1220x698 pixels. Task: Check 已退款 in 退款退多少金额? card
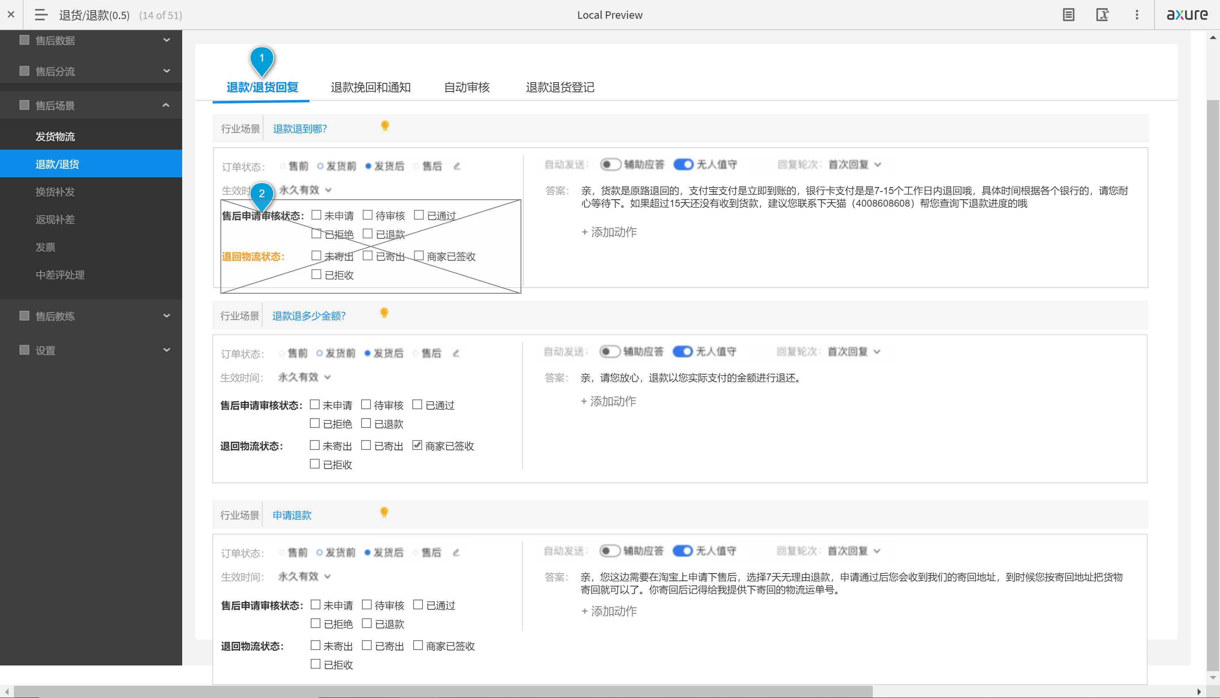point(366,423)
